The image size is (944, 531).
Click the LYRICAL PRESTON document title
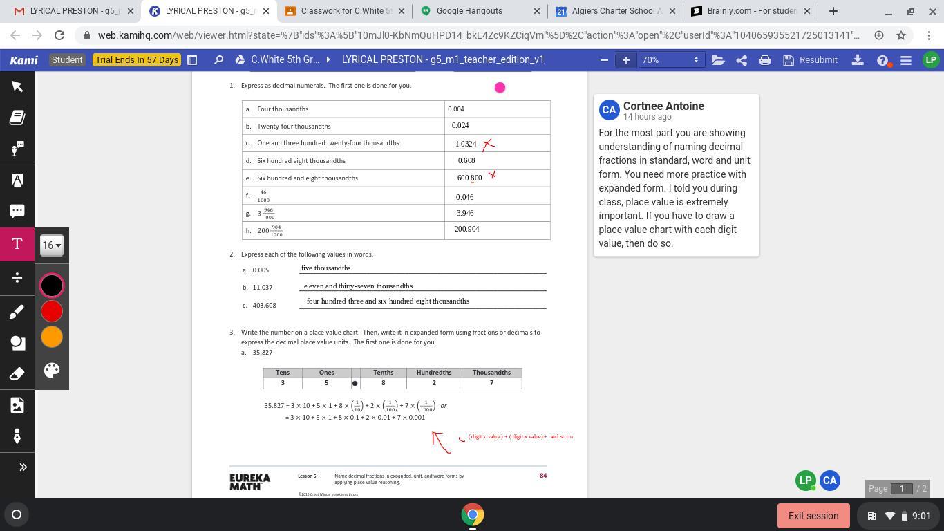(443, 60)
